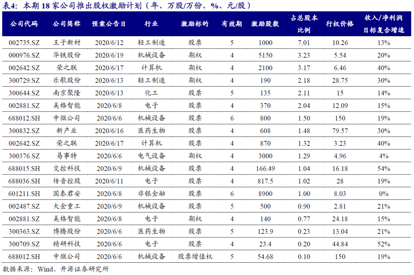
Task: Click the 股票增值权 cell
Action: pyautogui.click(x=195, y=257)
